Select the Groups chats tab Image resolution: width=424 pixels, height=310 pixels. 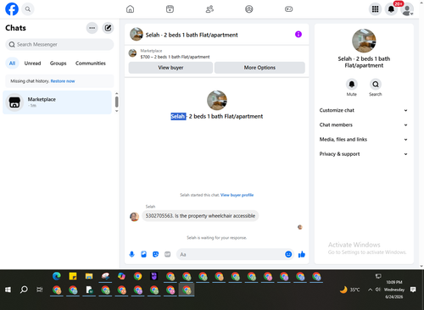click(58, 64)
